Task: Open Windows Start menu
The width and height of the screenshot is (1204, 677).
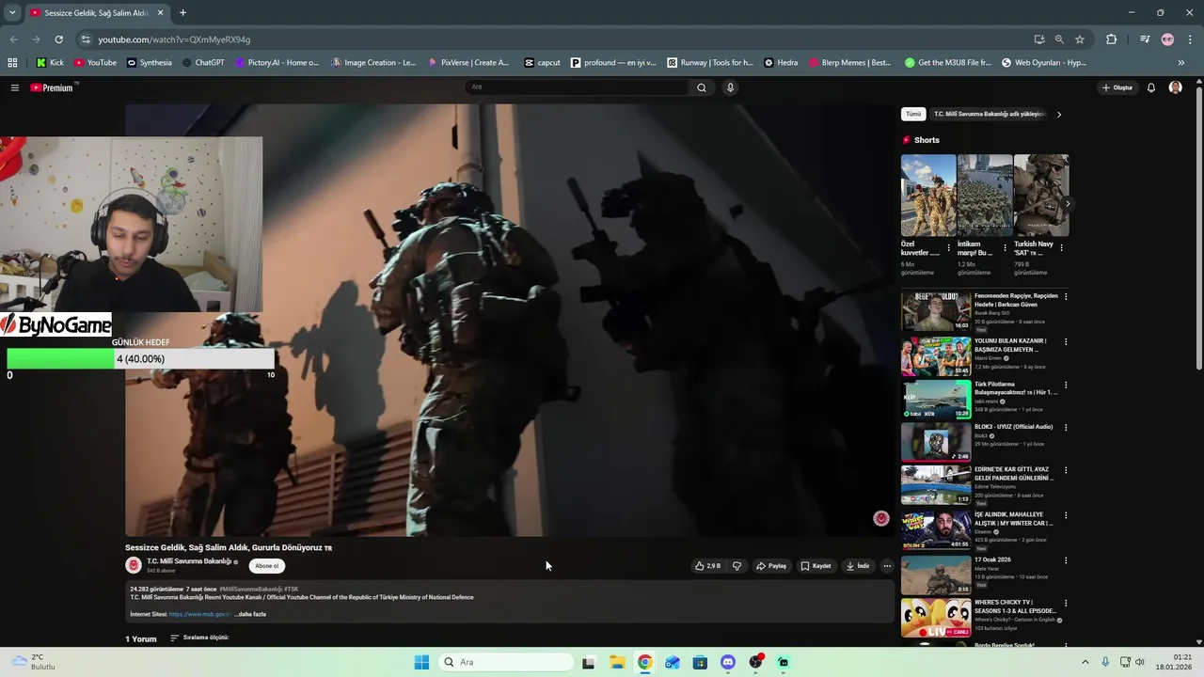Action: [x=421, y=662]
